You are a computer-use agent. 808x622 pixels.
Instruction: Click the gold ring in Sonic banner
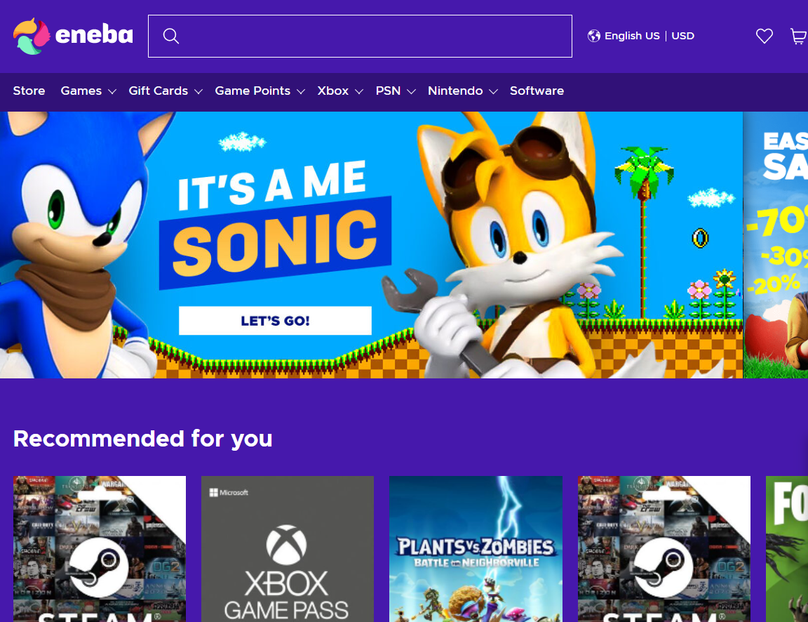700,238
